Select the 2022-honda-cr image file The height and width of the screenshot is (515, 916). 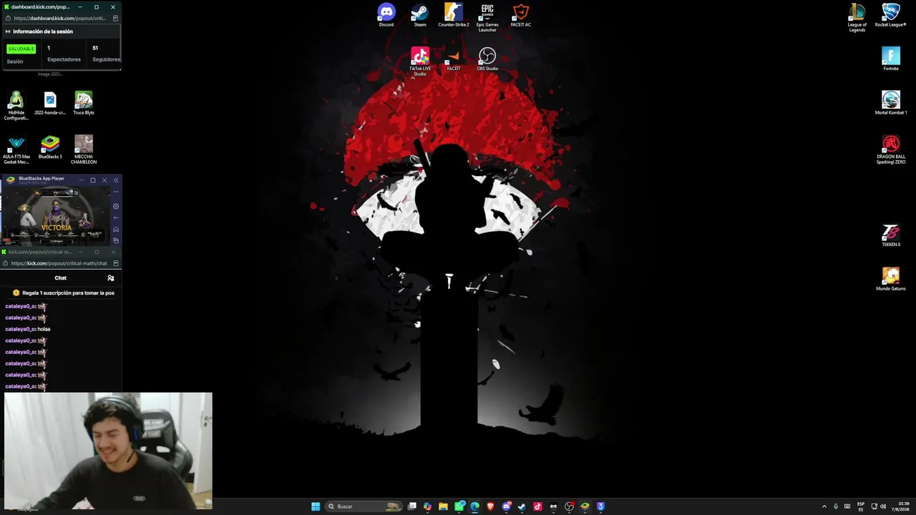tap(50, 103)
